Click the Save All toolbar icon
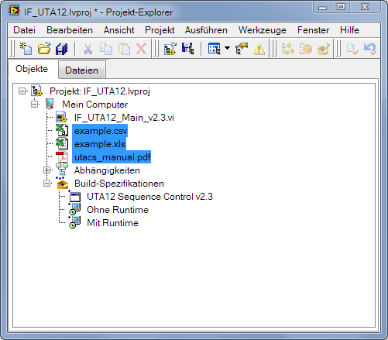388x340 pixels. coord(61,49)
